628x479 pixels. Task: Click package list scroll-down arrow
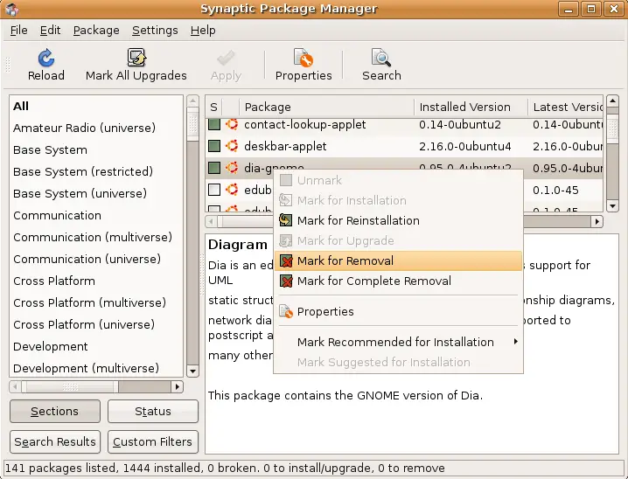(x=612, y=206)
